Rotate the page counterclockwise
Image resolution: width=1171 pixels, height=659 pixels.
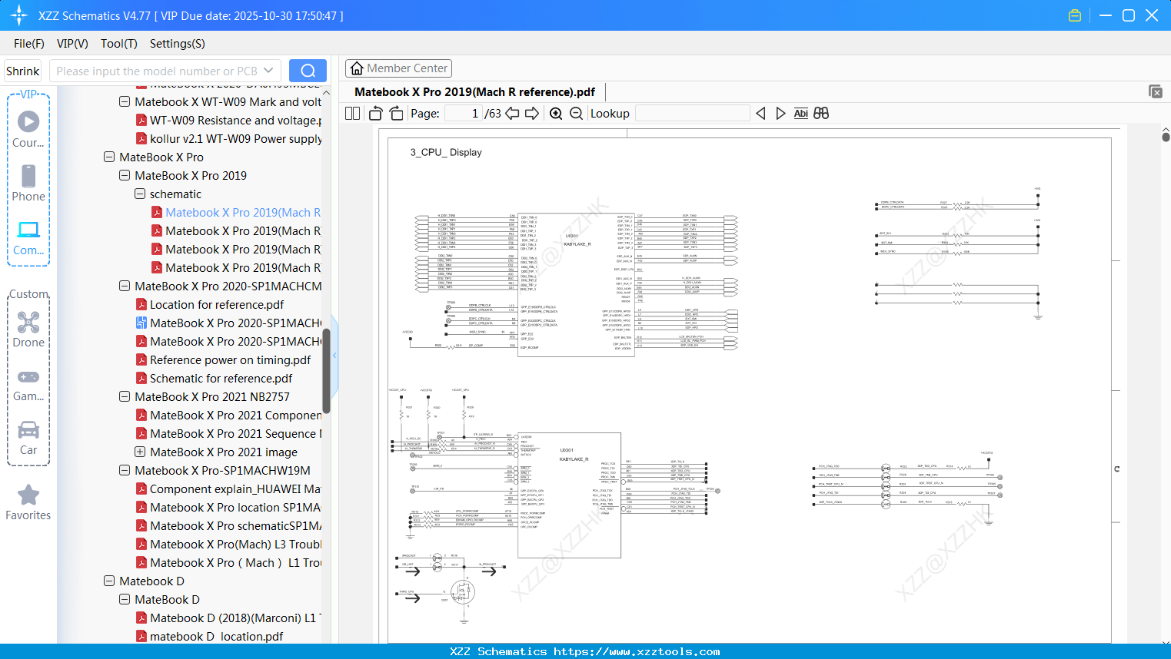(x=376, y=114)
